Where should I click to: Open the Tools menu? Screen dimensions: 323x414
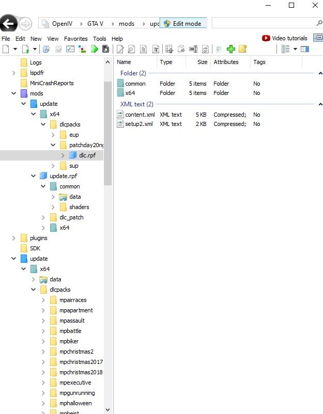coord(99,39)
